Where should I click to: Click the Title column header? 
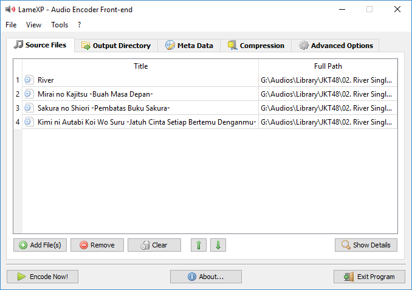tap(140, 66)
